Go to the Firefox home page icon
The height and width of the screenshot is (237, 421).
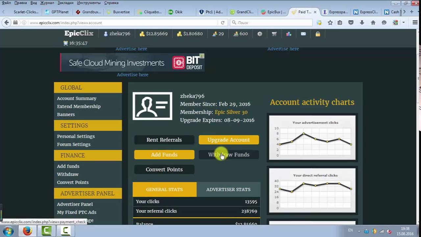[373, 23]
